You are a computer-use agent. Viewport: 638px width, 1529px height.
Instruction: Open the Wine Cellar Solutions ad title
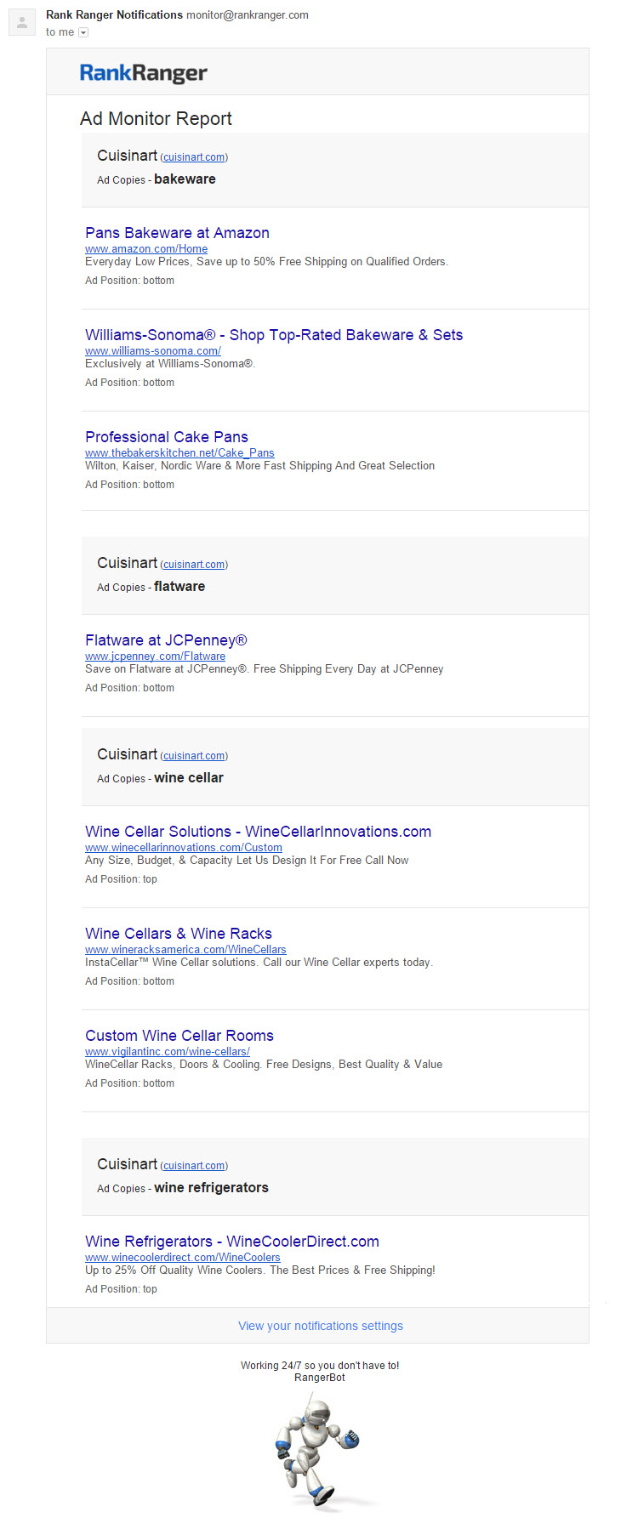tap(258, 832)
